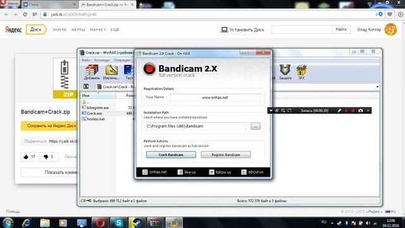Click the thumbs-up like button
This screenshot has height=228, width=405.
30,156
